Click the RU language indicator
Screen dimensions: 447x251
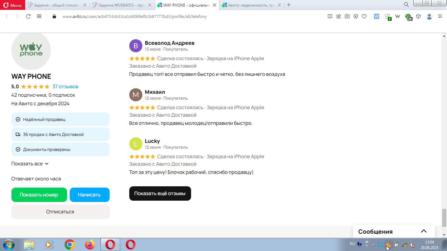point(352,244)
